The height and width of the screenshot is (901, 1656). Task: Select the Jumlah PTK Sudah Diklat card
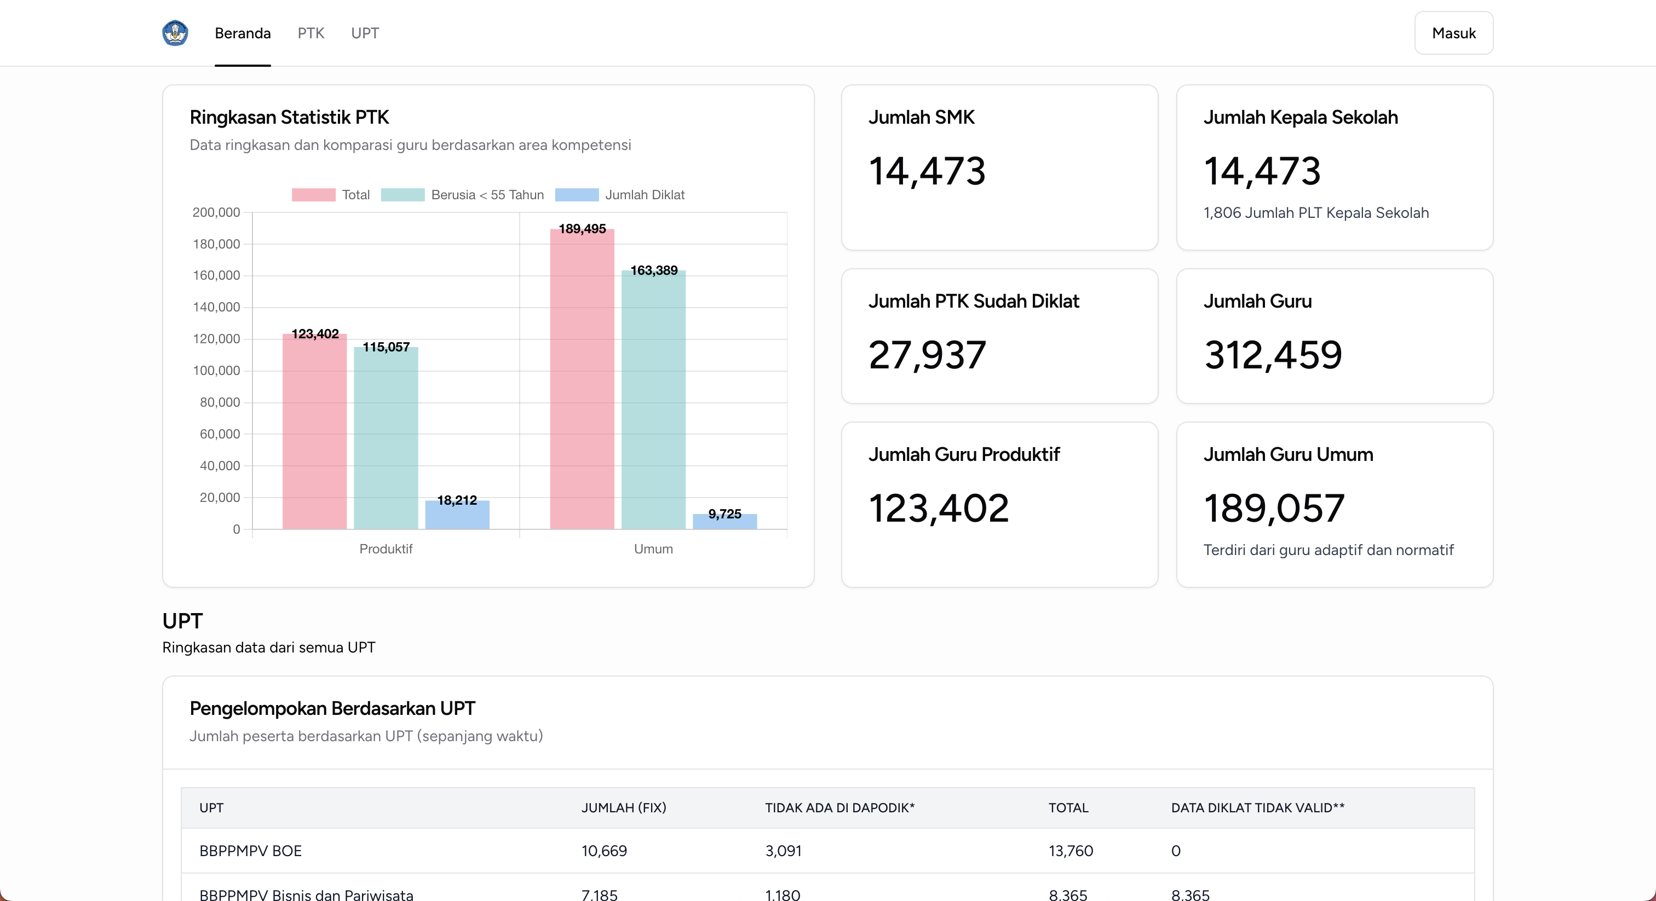[x=999, y=336]
